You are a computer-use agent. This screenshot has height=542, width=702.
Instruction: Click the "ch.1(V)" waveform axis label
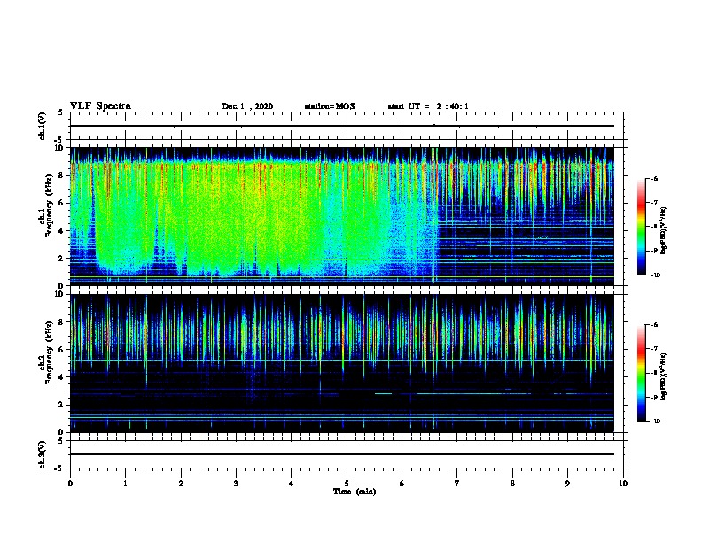pyautogui.click(x=43, y=126)
